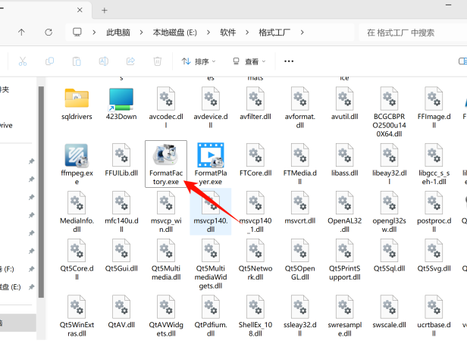Image resolution: width=467 pixels, height=350 pixels.
Task: Toggle the details pane button
Action: click(462, 61)
